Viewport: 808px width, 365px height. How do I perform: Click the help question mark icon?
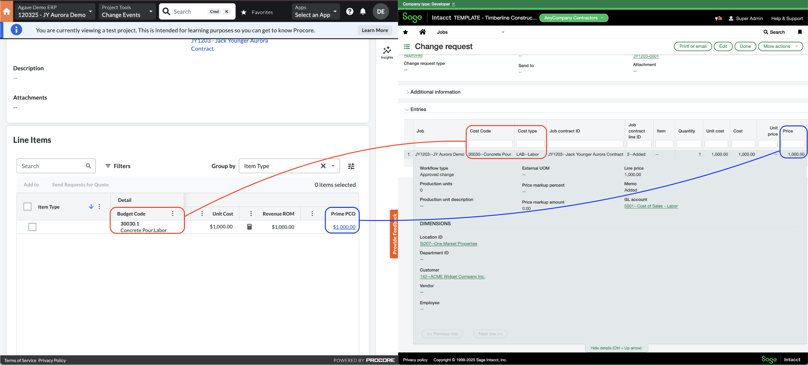tap(349, 11)
